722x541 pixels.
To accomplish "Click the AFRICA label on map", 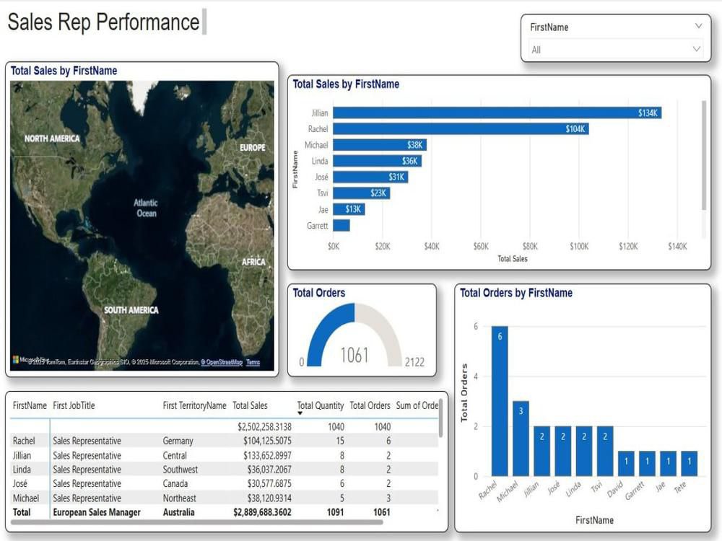I will point(253,262).
